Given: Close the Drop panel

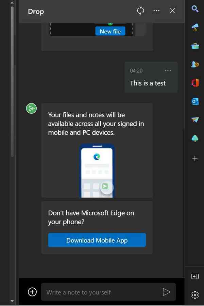Looking at the screenshot, I should pyautogui.click(x=172, y=11).
